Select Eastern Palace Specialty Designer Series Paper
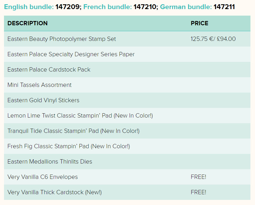This screenshot has width=255, height=205. coord(71,54)
